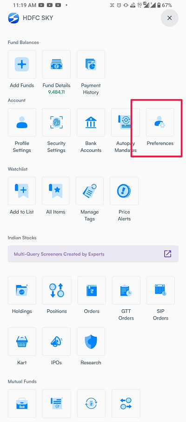Open All Items watchlist
Viewport: 186px width, 422px height.
coord(56,191)
